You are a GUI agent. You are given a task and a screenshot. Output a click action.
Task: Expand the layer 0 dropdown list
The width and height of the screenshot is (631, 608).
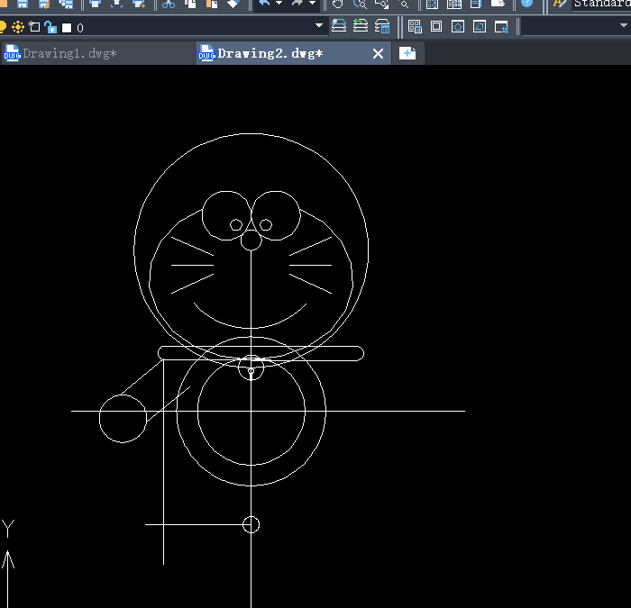click(x=319, y=25)
